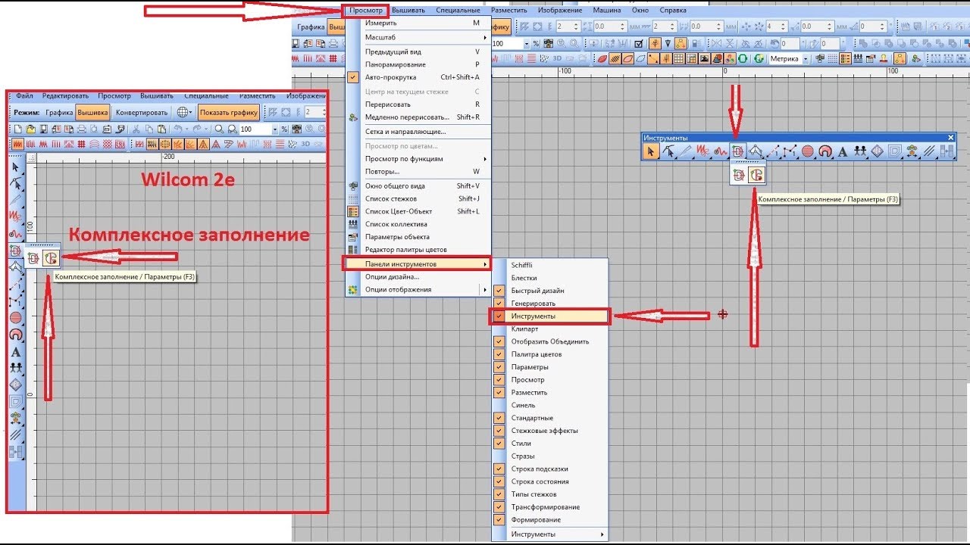The width and height of the screenshot is (970, 545).
Task: Click Показать графику button in Wilcom 2e window
Action: point(229,112)
